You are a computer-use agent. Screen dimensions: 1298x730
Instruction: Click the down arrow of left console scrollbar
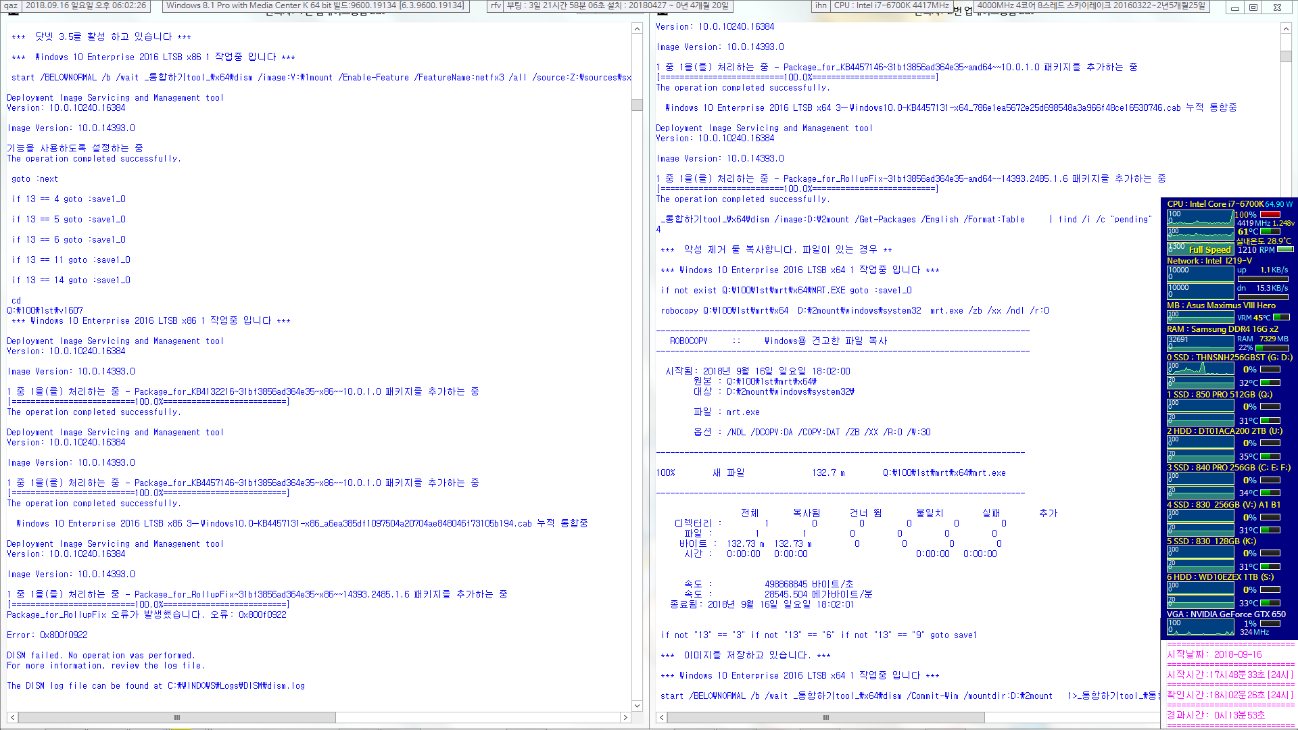tap(637, 706)
